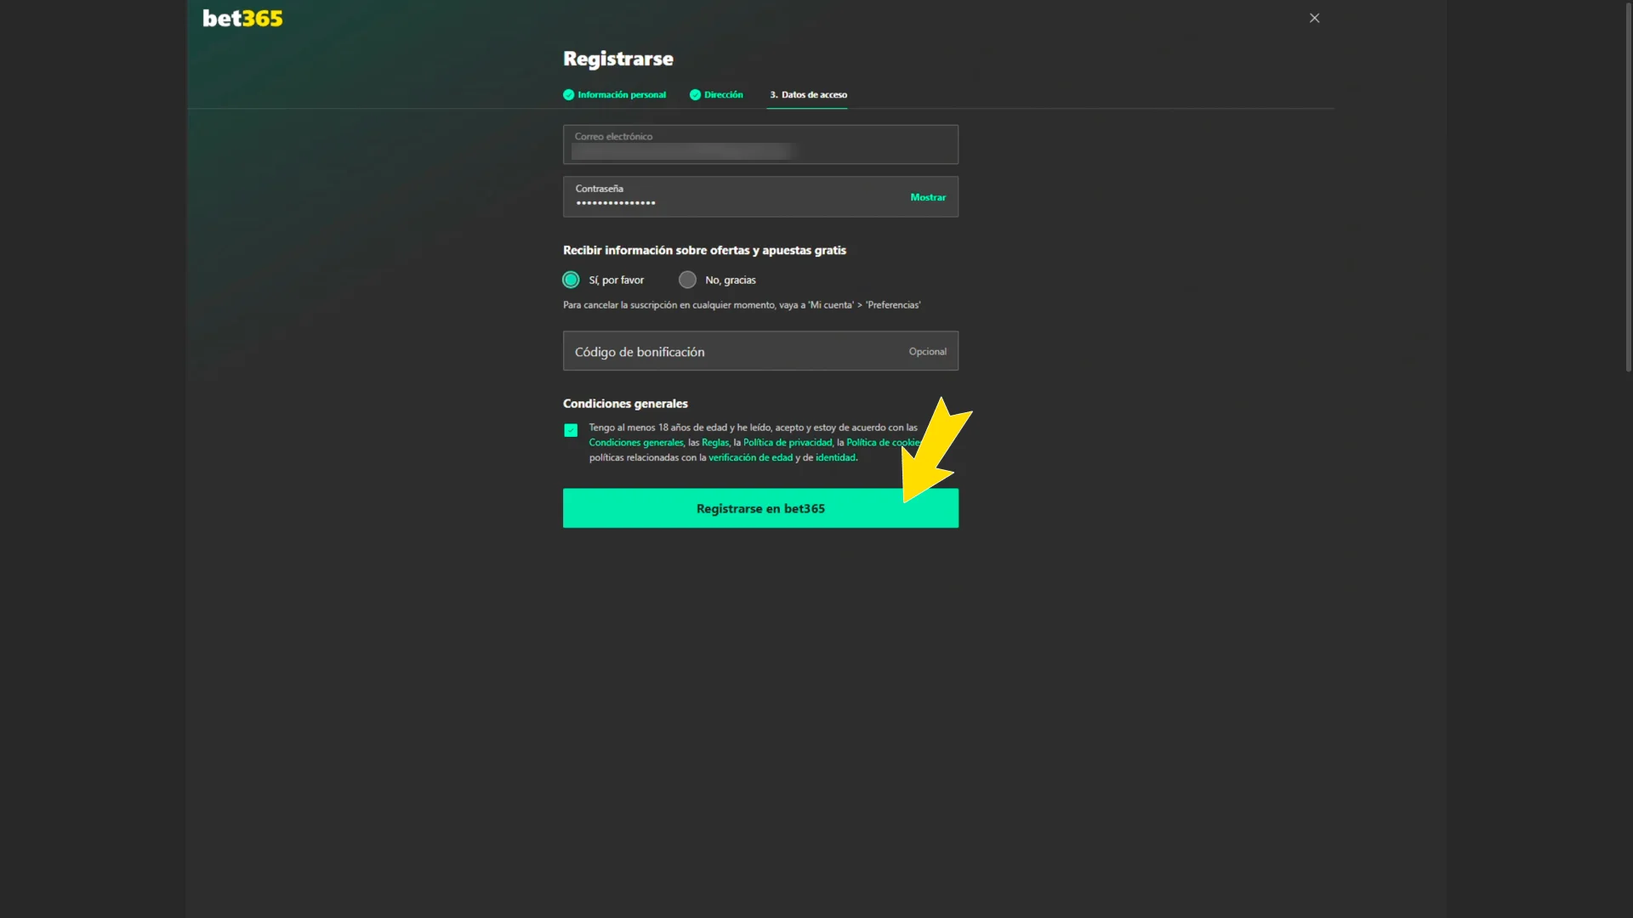This screenshot has height=918, width=1633.
Task: Close the registration dialog with the X
Action: point(1314,17)
